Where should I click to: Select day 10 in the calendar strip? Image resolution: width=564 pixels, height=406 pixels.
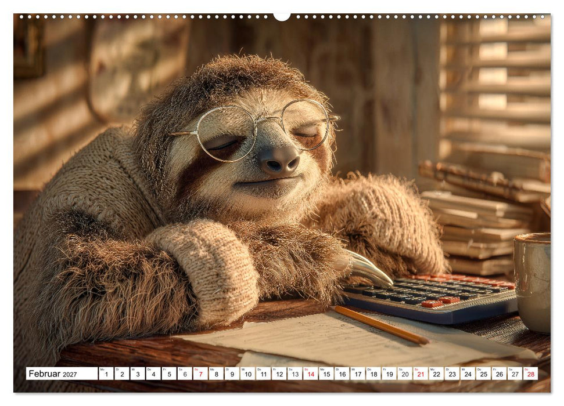tap(247, 374)
